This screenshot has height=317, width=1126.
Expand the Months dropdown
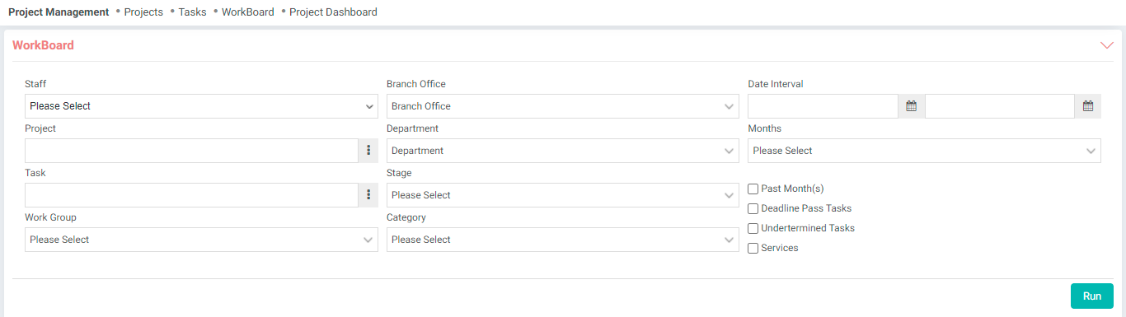pos(924,151)
